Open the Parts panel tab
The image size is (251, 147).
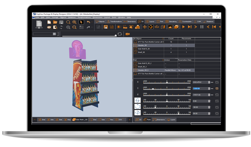coord(147,120)
